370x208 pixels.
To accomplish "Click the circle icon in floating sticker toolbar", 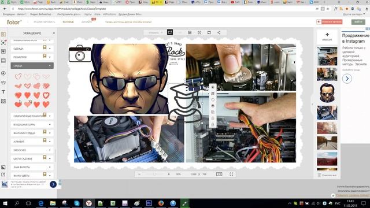I will 213,100.
